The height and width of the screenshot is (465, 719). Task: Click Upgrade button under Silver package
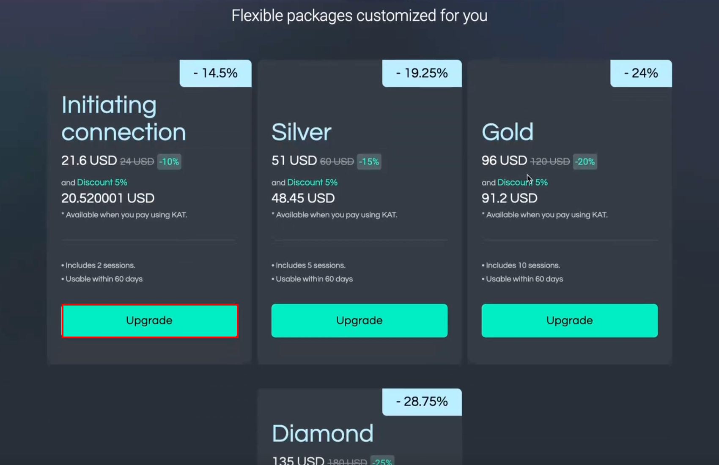(359, 320)
